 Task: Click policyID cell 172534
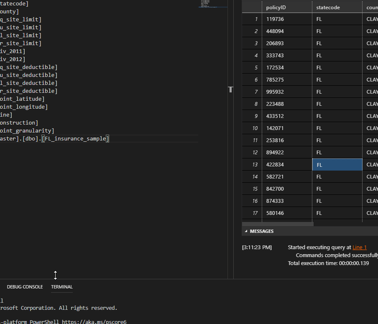tap(287, 67)
